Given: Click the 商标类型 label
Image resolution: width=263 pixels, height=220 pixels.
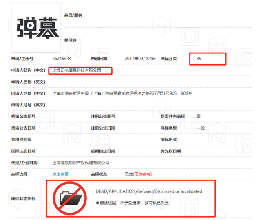Looking at the screenshot, I should coord(169,128).
